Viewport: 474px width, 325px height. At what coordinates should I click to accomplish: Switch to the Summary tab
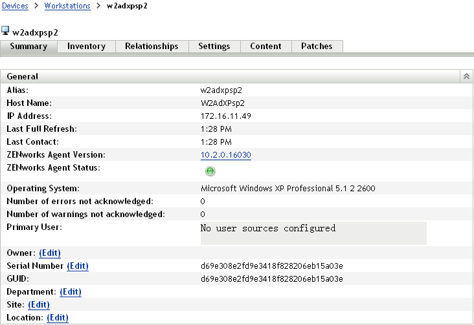pyautogui.click(x=28, y=47)
